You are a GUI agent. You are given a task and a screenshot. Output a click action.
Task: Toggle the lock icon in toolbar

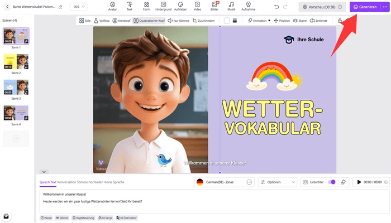(340, 21)
